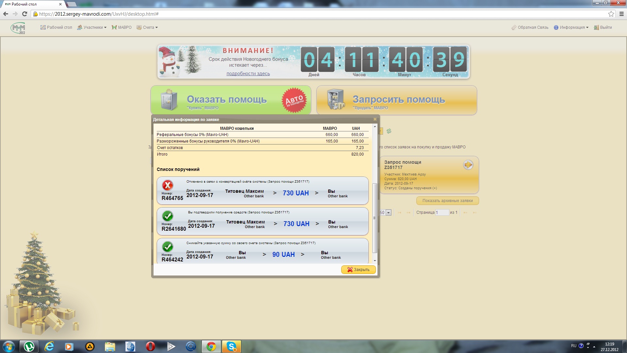Reload the page with refresh icon
Viewport: 627px width, 353px height.
(24, 14)
